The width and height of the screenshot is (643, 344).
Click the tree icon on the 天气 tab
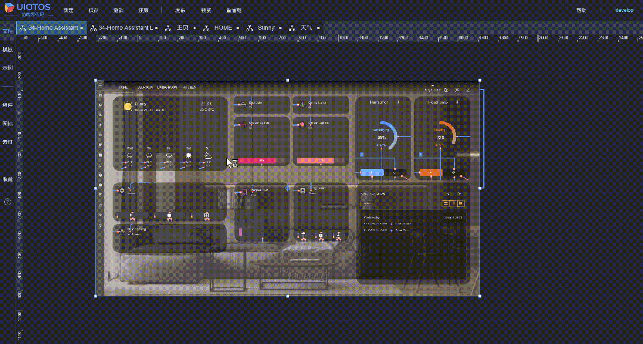click(291, 28)
